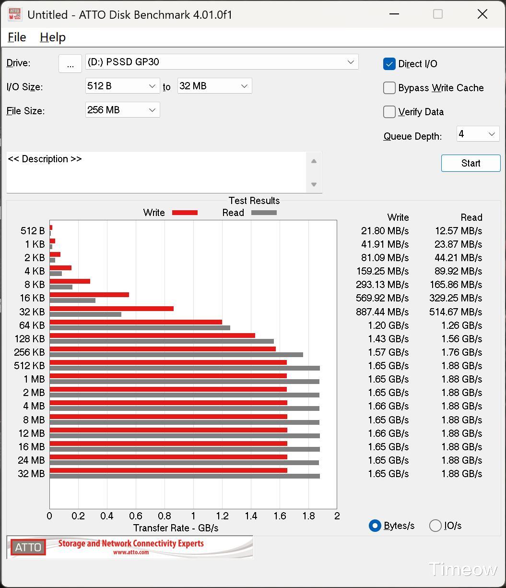
Task: Select the Bytes/s radio button
Action: click(x=375, y=526)
